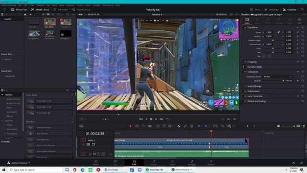Click the Insert Clip toolbar icon
The image size is (307, 173).
point(158,126)
